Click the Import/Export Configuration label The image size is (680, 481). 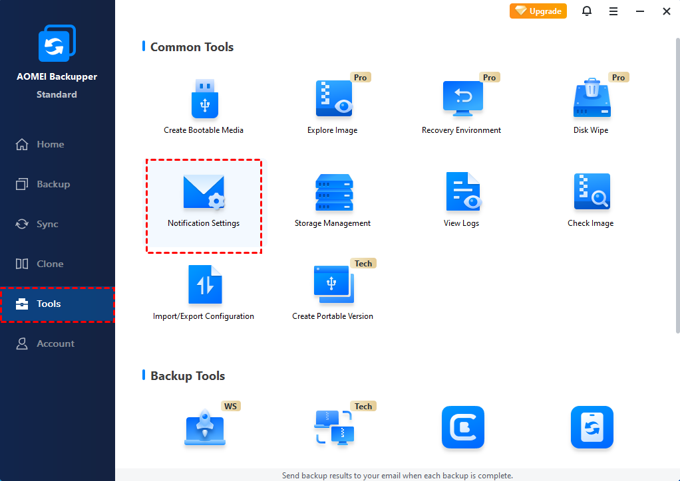[204, 316]
